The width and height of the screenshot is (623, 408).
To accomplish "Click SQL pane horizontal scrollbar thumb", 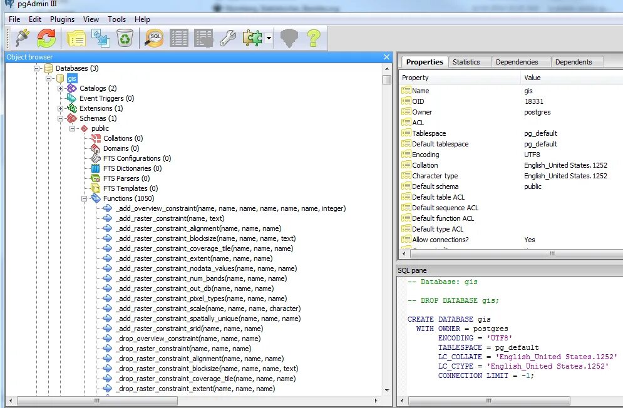I will point(489,401).
